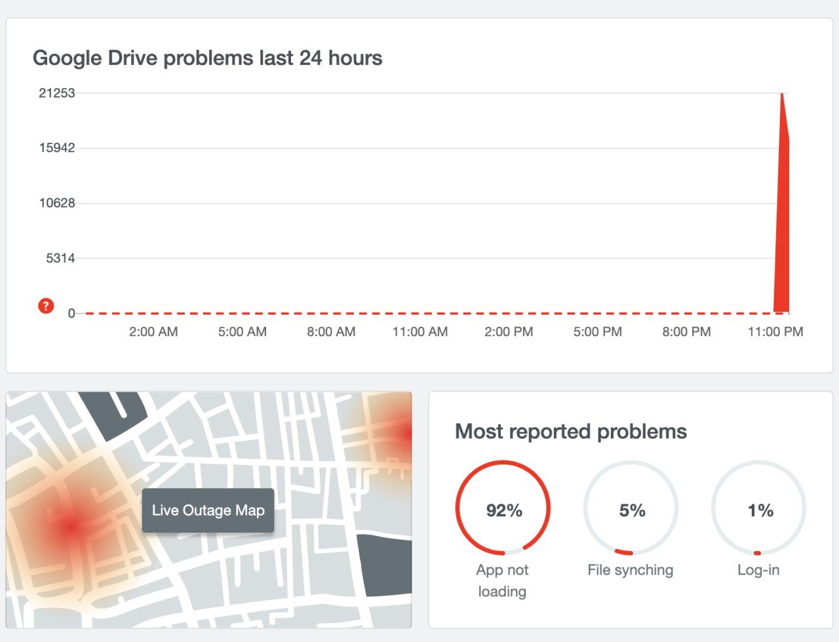Viewport: 839px width, 642px height.
Task: Click the 'App not loading' label
Action: (502, 580)
